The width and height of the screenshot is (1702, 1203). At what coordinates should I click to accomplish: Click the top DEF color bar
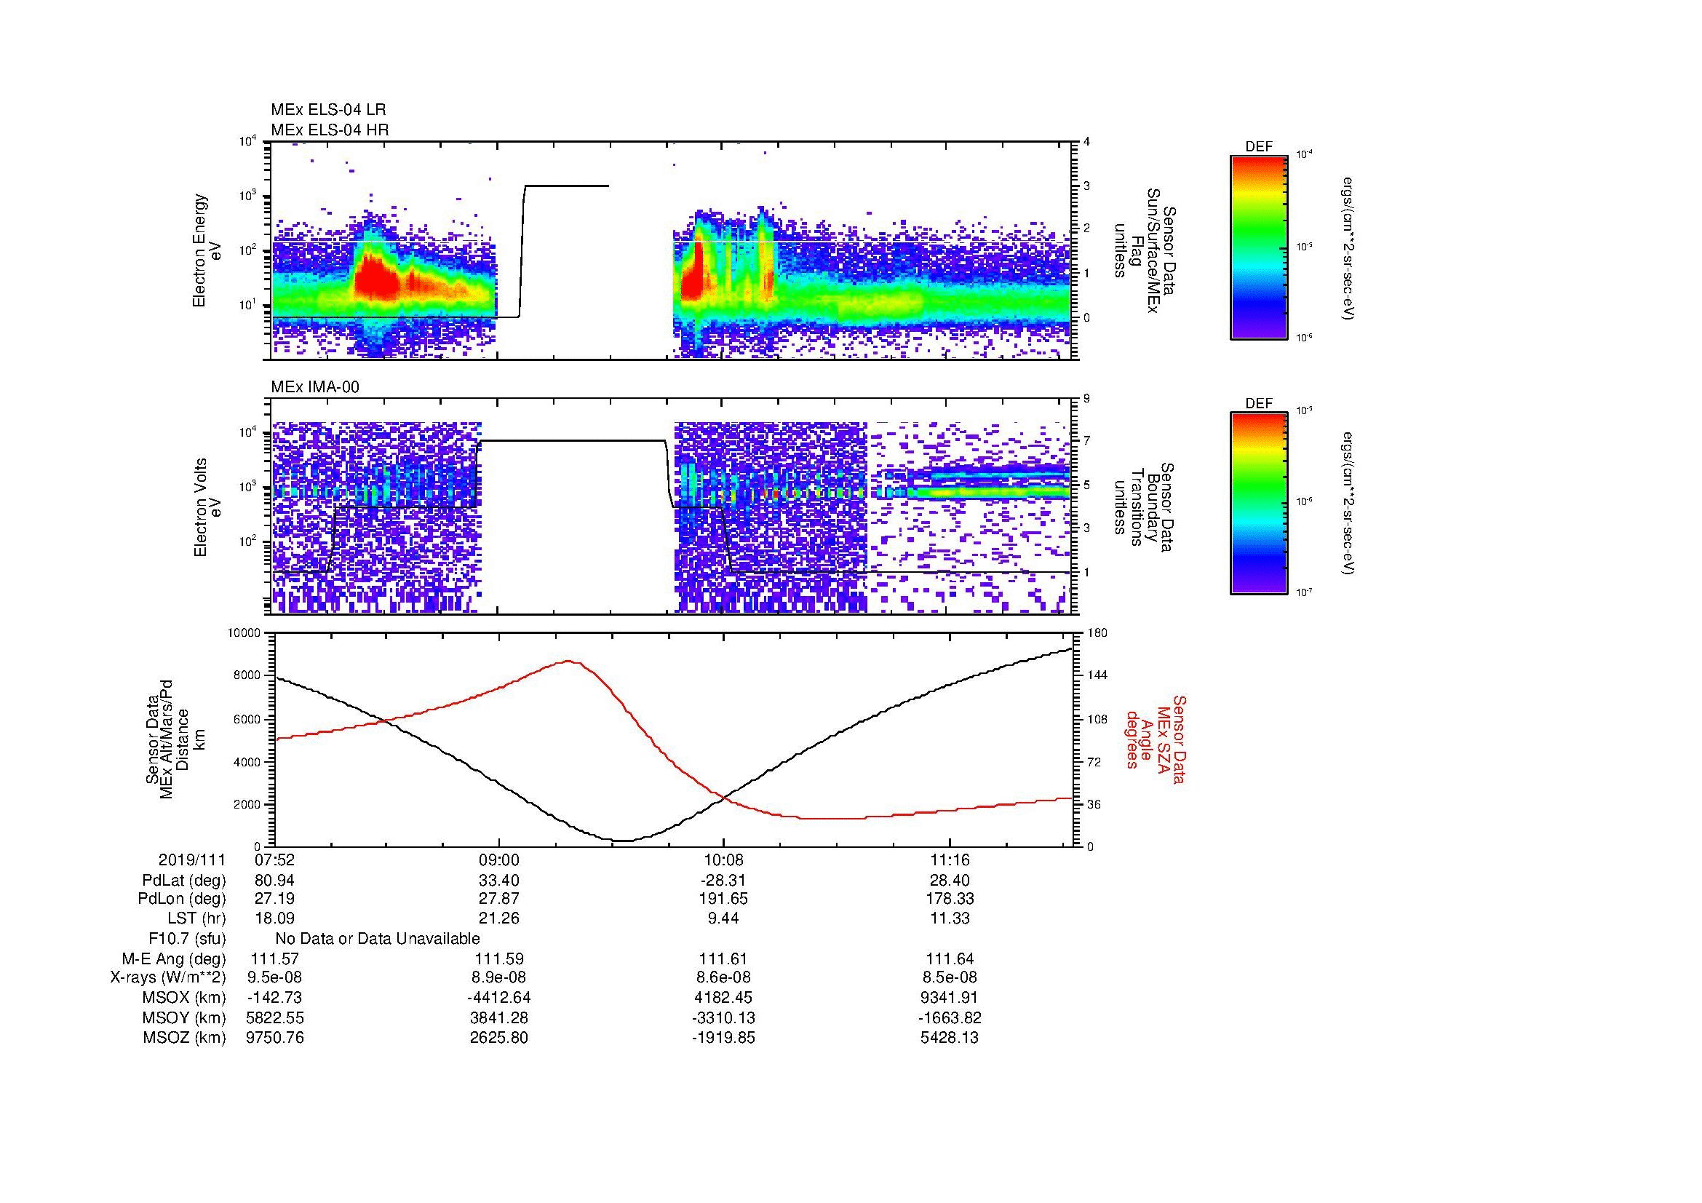[1258, 247]
